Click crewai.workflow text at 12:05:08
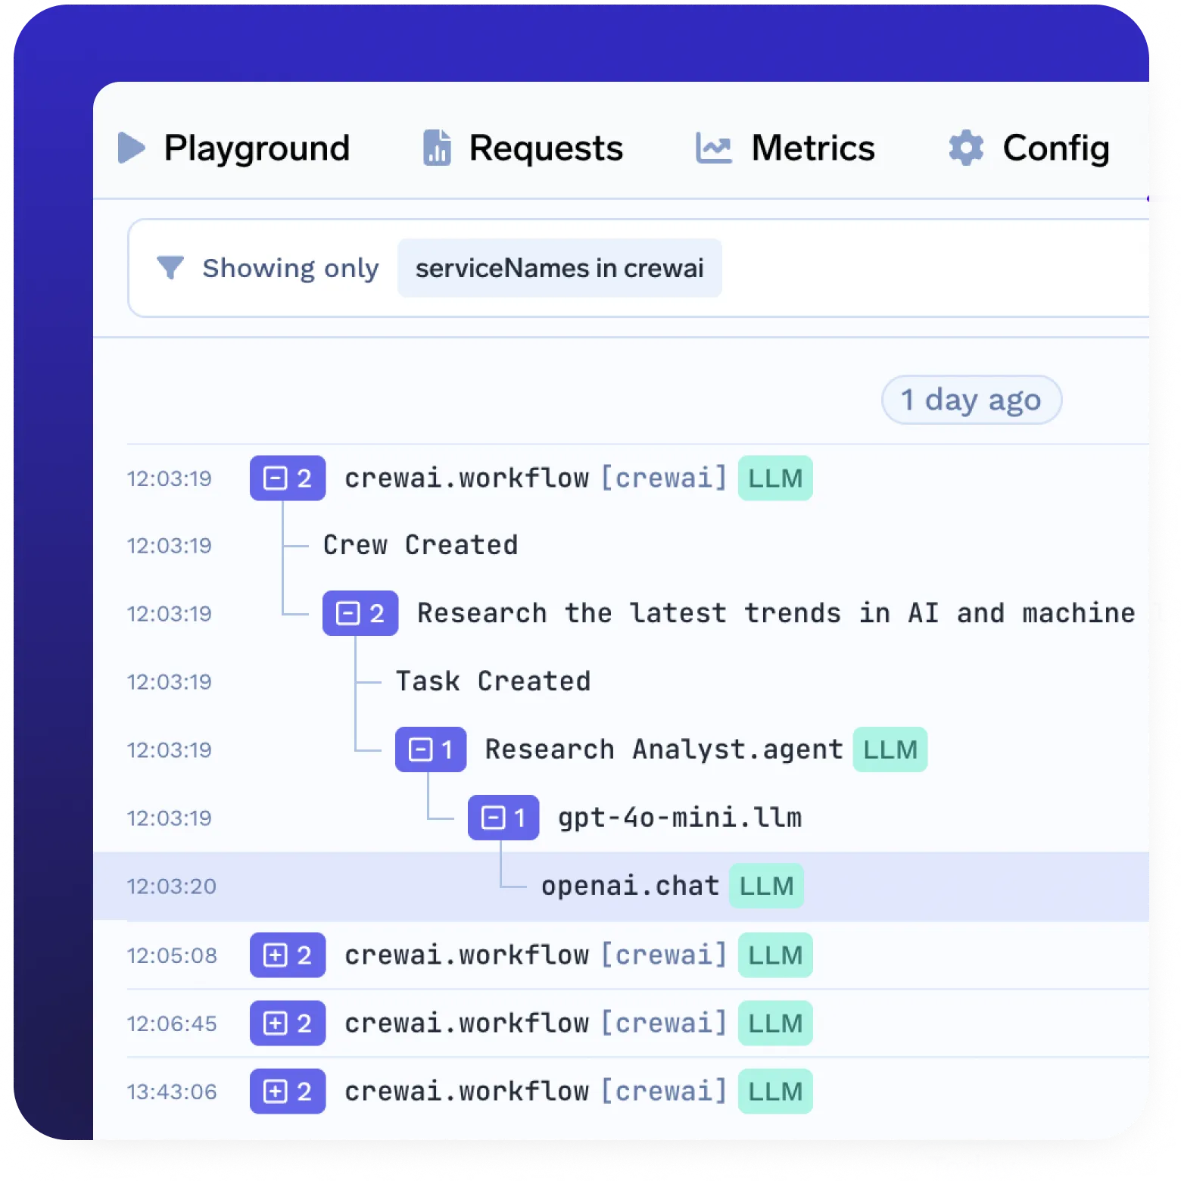The image size is (1181, 1181). [x=466, y=955]
